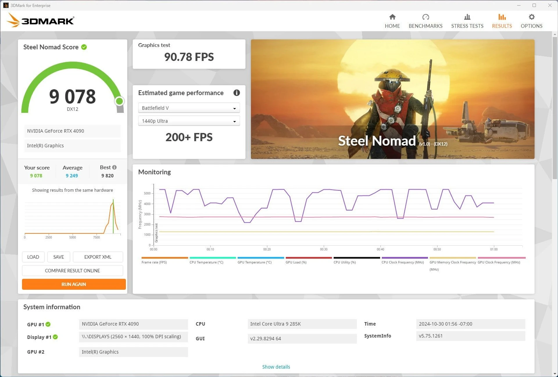Click the DISPLAY5 2560 × 1440 field
Viewport: 558px width, 377px height.
[133, 337]
